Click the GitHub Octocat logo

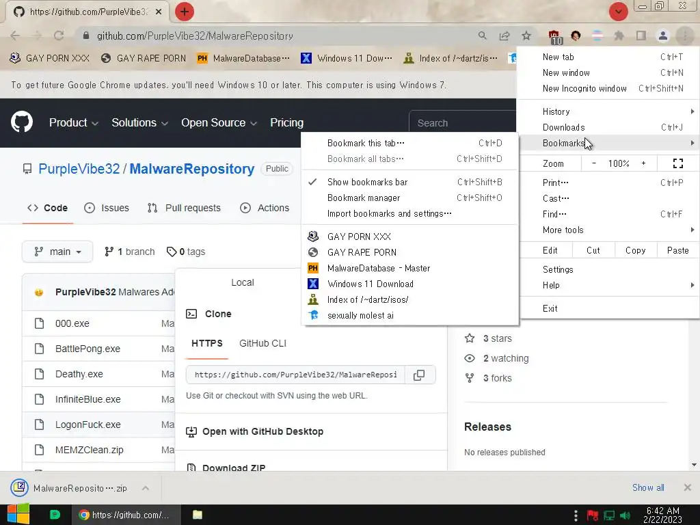22,122
